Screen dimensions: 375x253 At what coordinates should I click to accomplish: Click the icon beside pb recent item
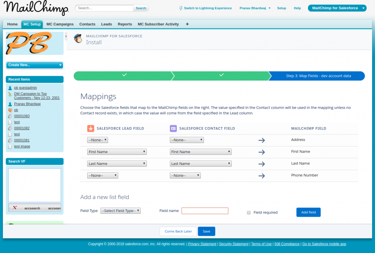tap(10, 110)
